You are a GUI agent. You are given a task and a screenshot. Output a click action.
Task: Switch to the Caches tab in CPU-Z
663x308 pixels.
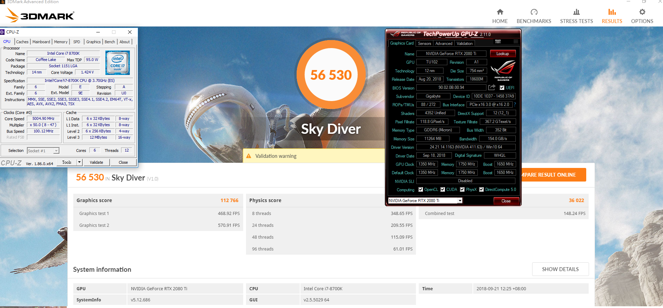(22, 42)
